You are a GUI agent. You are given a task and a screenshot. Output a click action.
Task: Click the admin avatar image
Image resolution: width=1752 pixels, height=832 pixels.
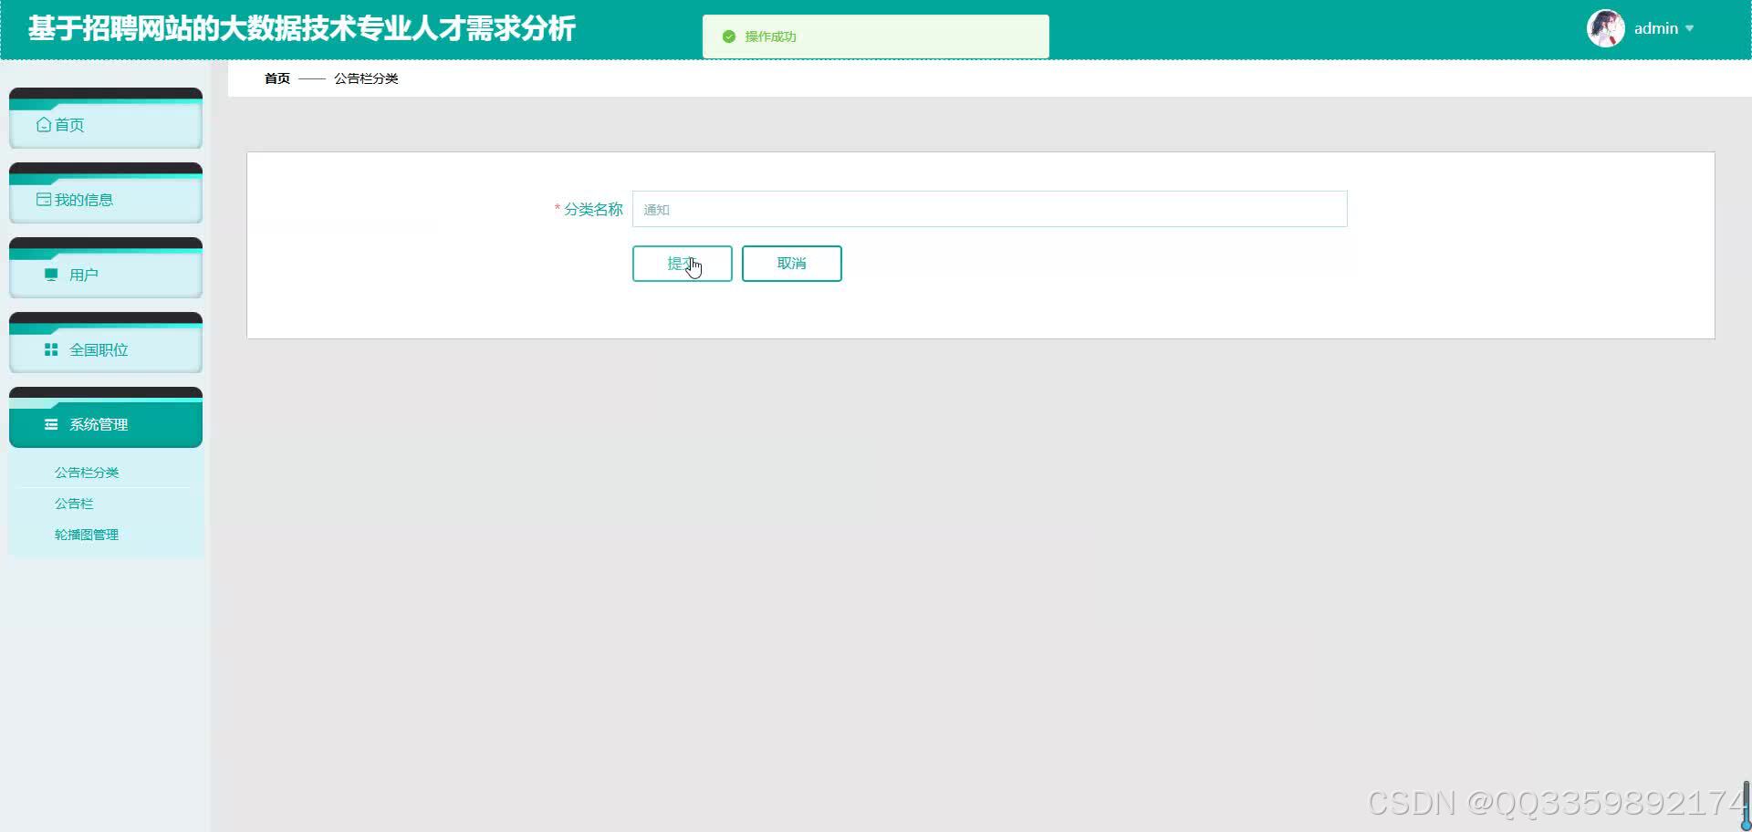pos(1604,27)
